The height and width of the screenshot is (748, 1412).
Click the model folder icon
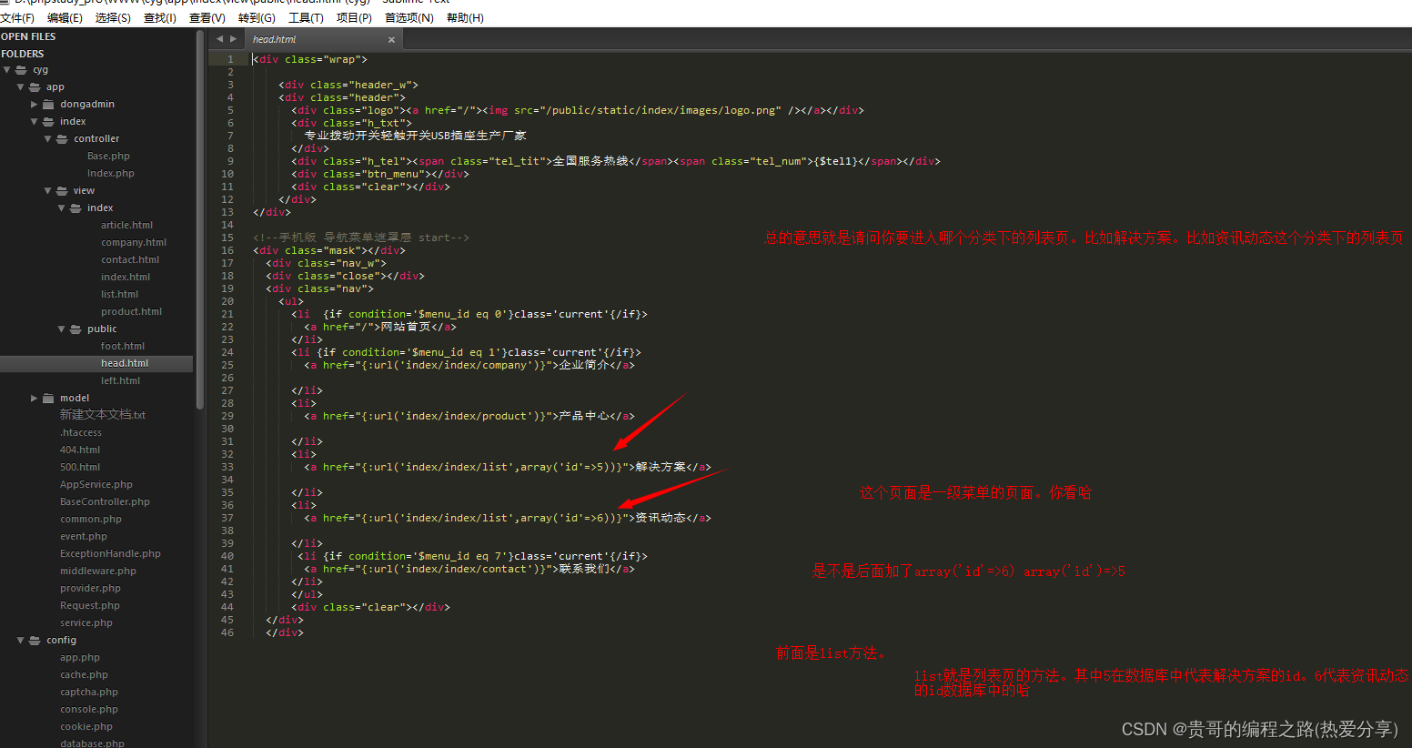48,399
